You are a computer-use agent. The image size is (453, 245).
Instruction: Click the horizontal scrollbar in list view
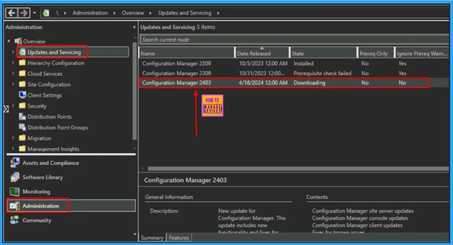click(298, 169)
